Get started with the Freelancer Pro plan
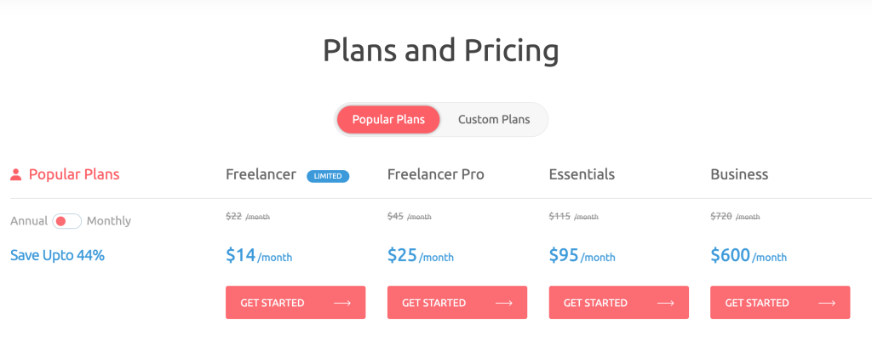872x341 pixels. point(457,303)
